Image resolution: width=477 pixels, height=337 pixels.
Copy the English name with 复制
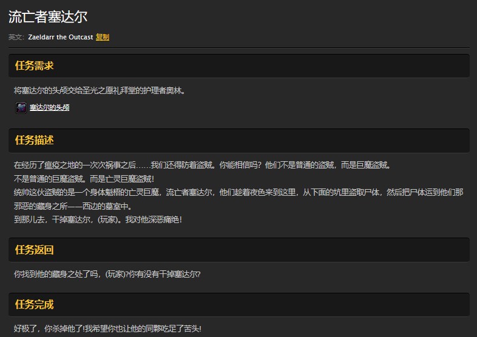click(103, 37)
